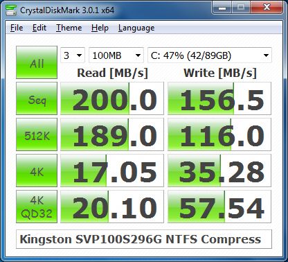The image size is (288, 262).
Task: Select the 4K read result 17.05
Action: (x=112, y=171)
